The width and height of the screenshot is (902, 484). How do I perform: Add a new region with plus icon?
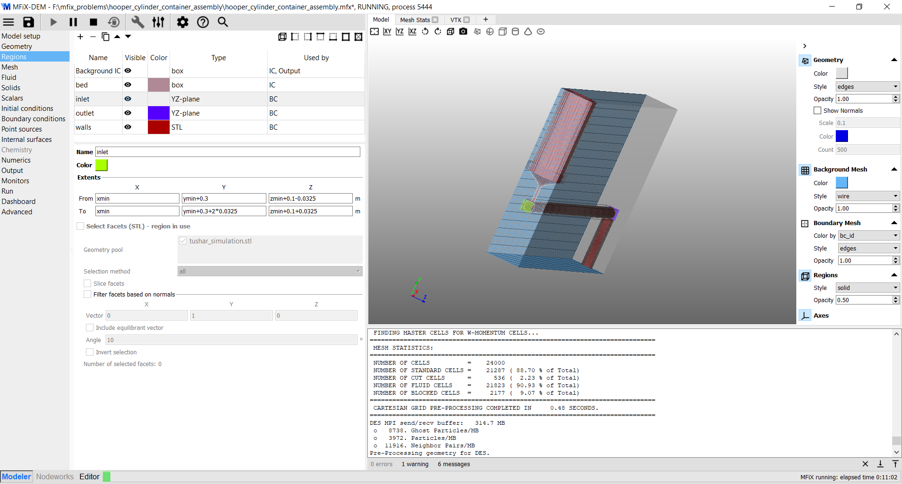[x=80, y=37]
